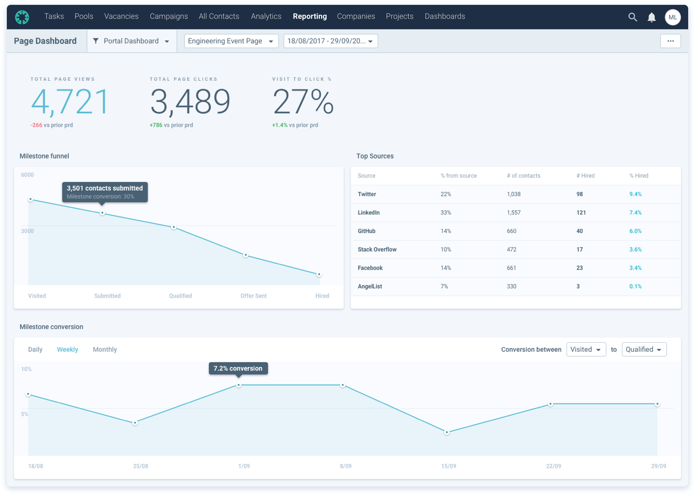Open the Vacancies menu item

(x=121, y=16)
